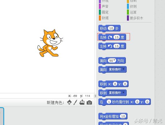Click the y value in 移到 x: y: block
This screenshot has width=165, height=125.
(125, 84)
